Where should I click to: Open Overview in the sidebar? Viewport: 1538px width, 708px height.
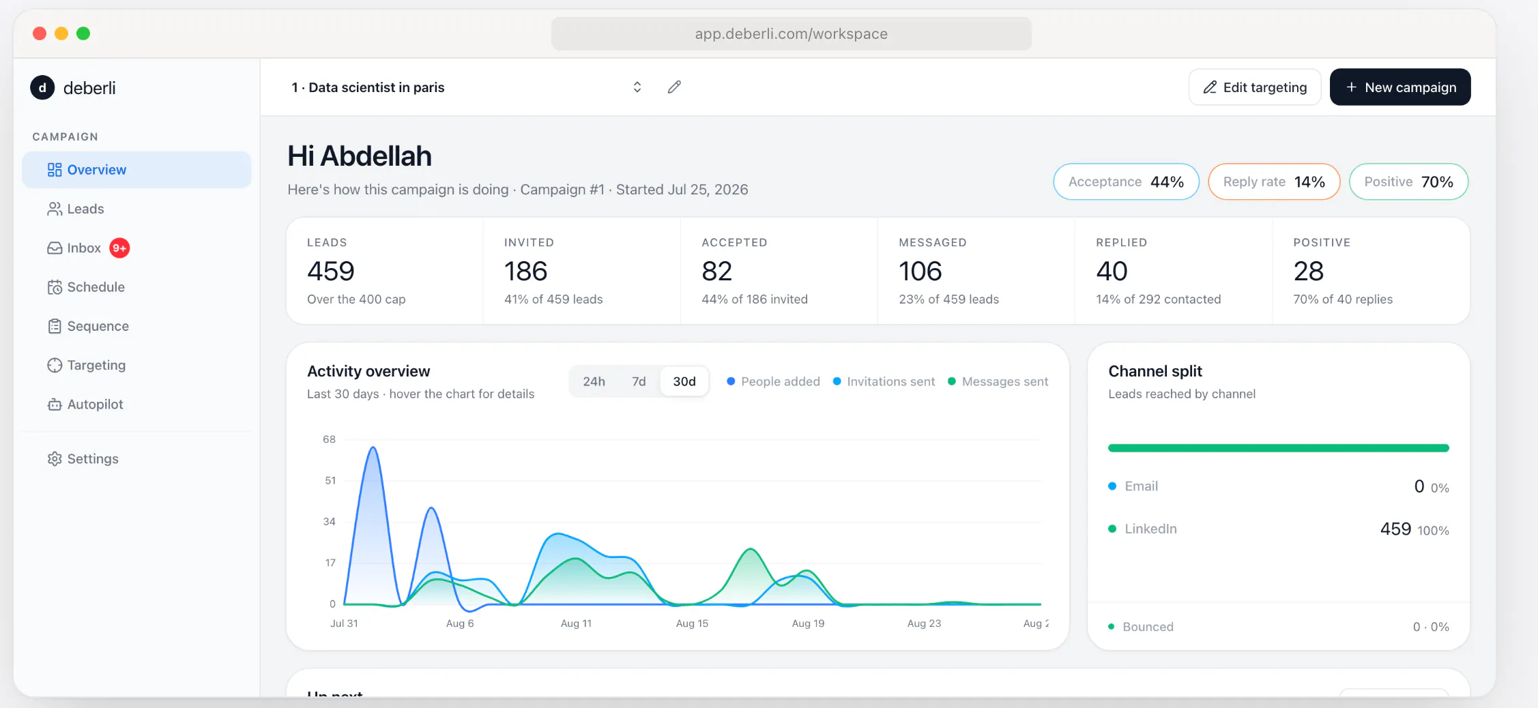coord(136,170)
